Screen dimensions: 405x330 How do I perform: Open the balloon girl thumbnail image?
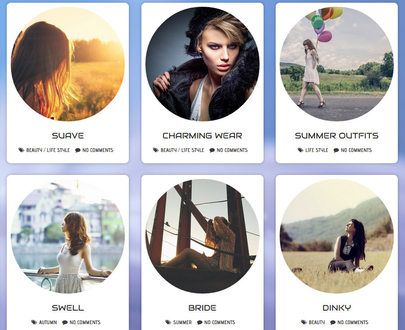(337, 64)
